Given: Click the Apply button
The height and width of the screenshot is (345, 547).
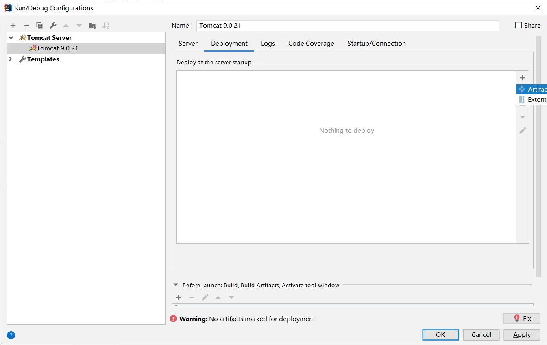Looking at the screenshot, I should coord(522,334).
